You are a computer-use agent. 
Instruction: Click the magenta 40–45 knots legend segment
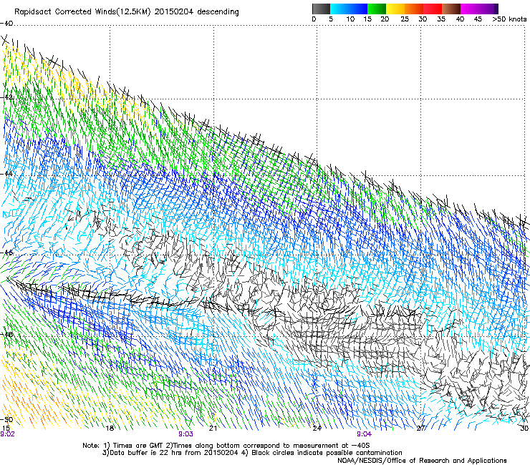click(x=470, y=9)
